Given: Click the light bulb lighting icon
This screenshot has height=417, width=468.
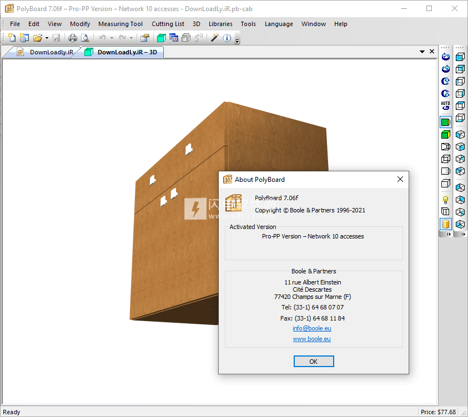Looking at the screenshot, I should [x=446, y=200].
